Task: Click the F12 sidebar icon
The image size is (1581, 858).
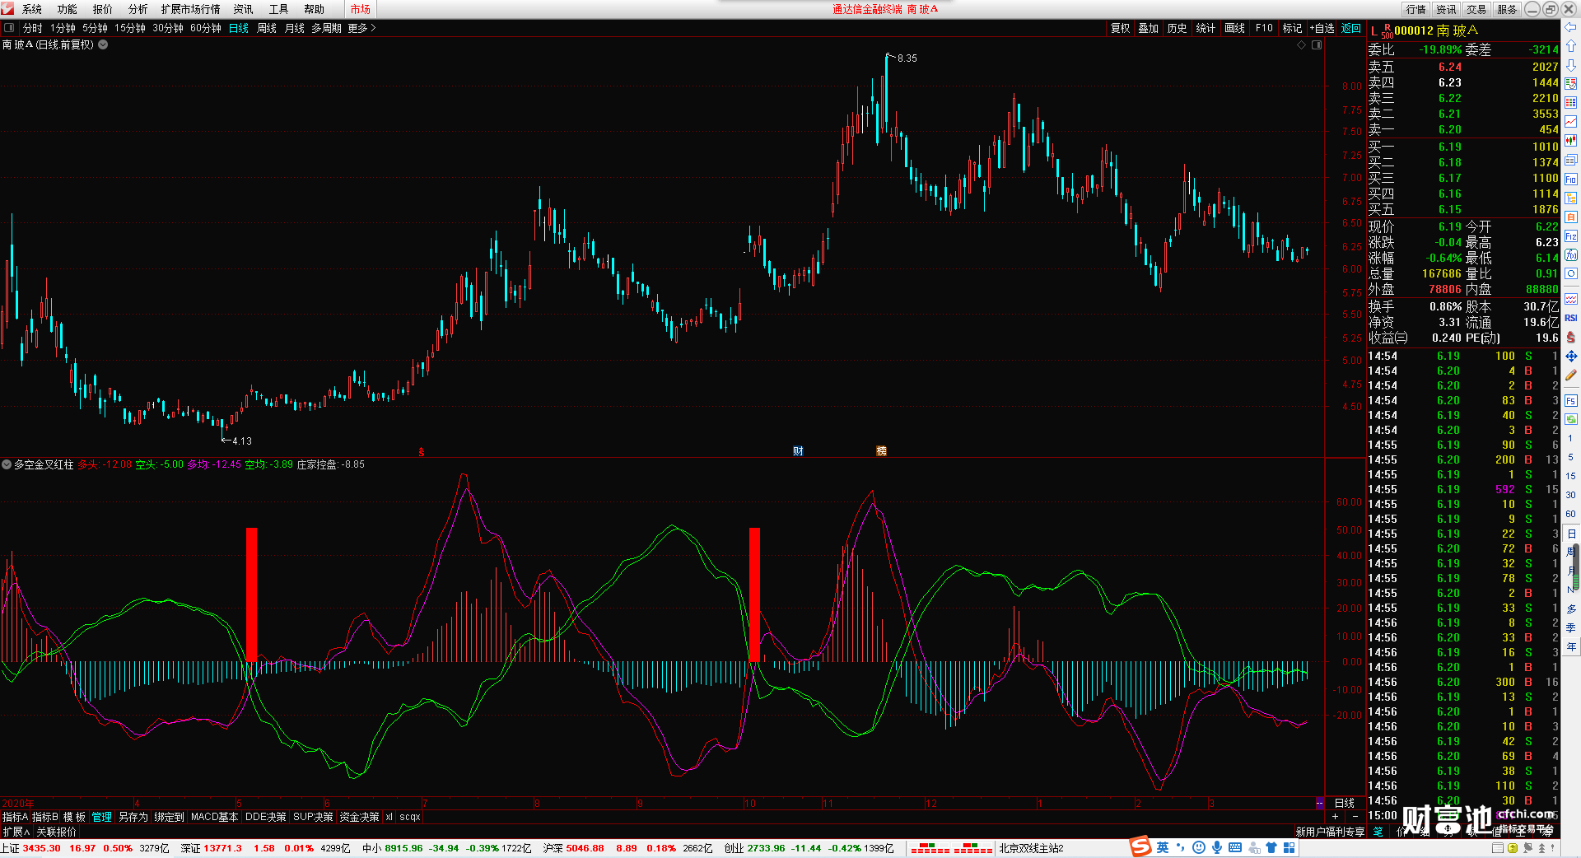Action: [x=1571, y=236]
